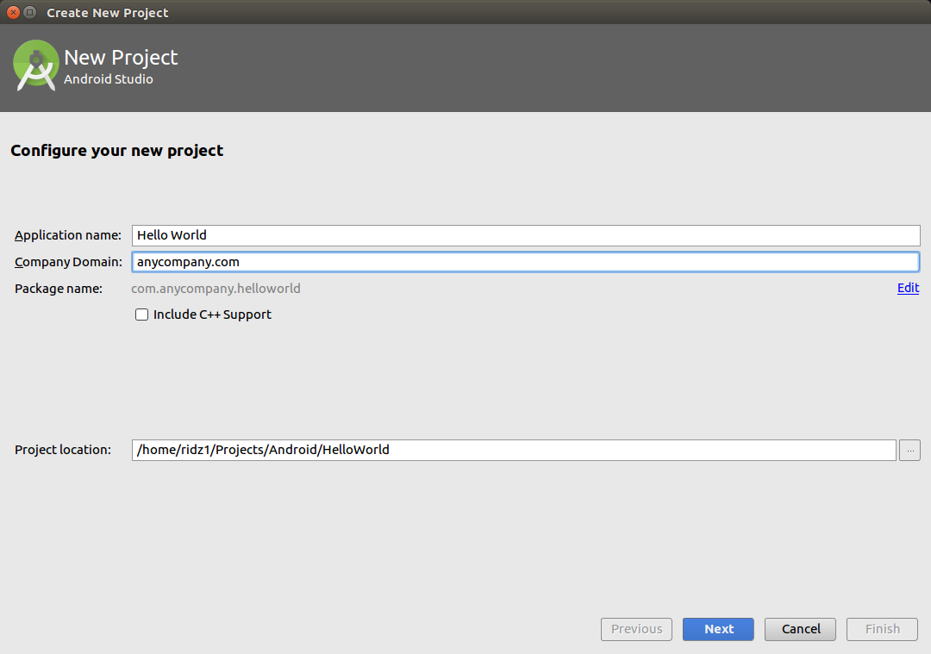Click the 'New Project' header title
The height and width of the screenshot is (654, 931).
click(x=121, y=58)
